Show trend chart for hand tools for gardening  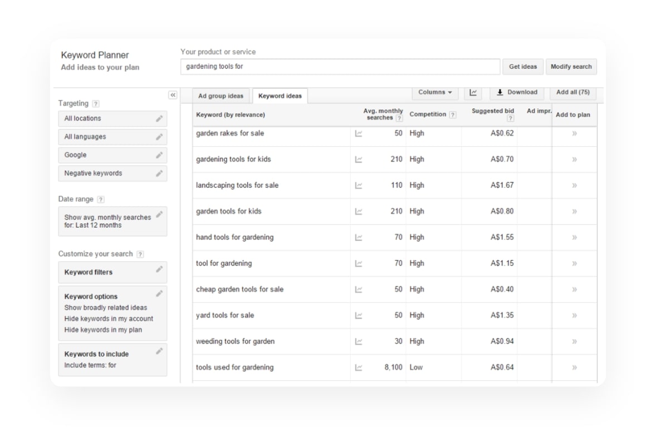(x=359, y=237)
